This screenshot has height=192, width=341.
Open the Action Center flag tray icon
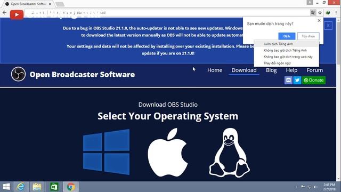(x=303, y=187)
